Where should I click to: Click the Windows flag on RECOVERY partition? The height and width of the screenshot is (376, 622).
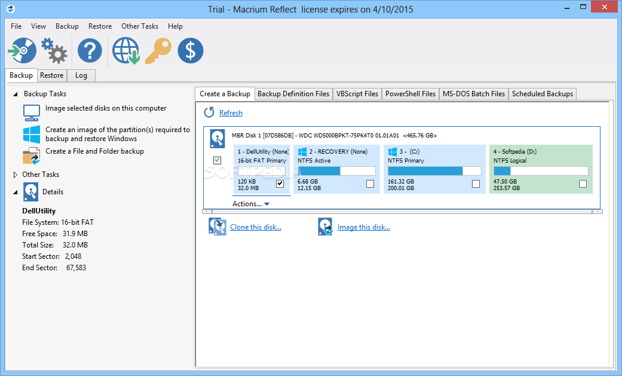click(x=302, y=152)
